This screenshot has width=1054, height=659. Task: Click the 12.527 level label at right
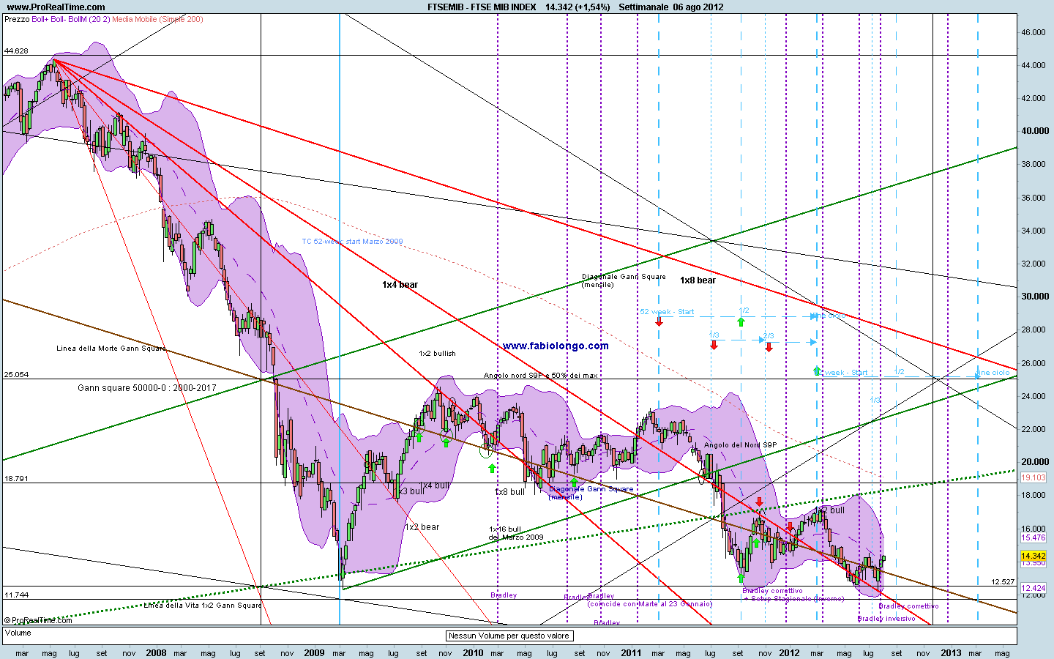coord(1003,582)
